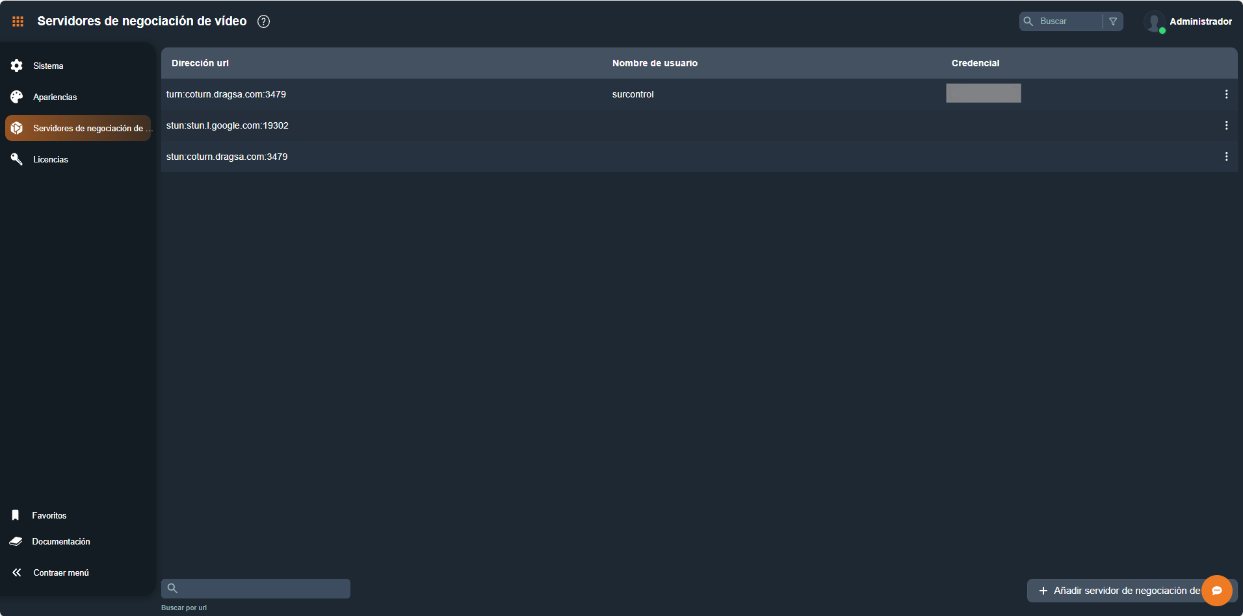Open the apps grid launcher icon

[x=18, y=21]
